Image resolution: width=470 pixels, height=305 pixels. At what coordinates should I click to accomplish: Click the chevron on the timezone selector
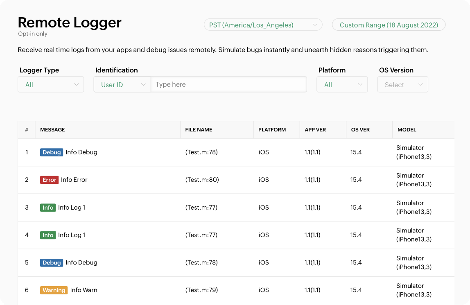click(x=315, y=25)
